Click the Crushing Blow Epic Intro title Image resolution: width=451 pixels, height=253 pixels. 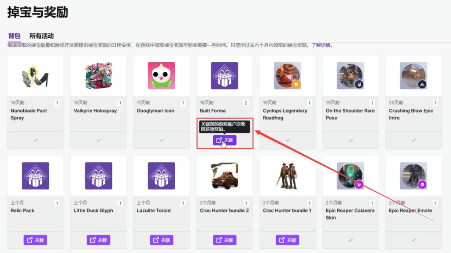(411, 114)
